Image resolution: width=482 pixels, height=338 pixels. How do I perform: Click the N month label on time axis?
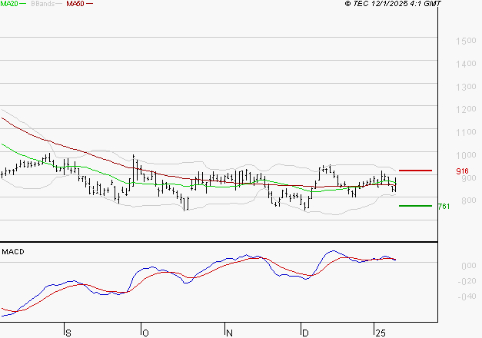(228, 333)
